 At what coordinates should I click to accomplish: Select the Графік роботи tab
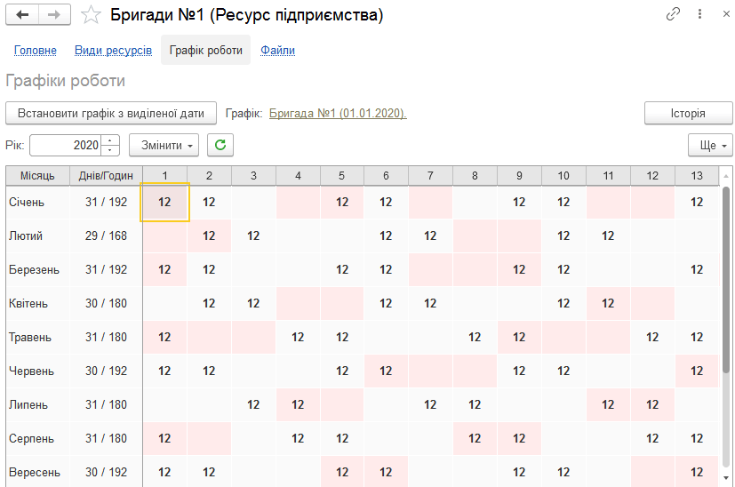pos(206,50)
